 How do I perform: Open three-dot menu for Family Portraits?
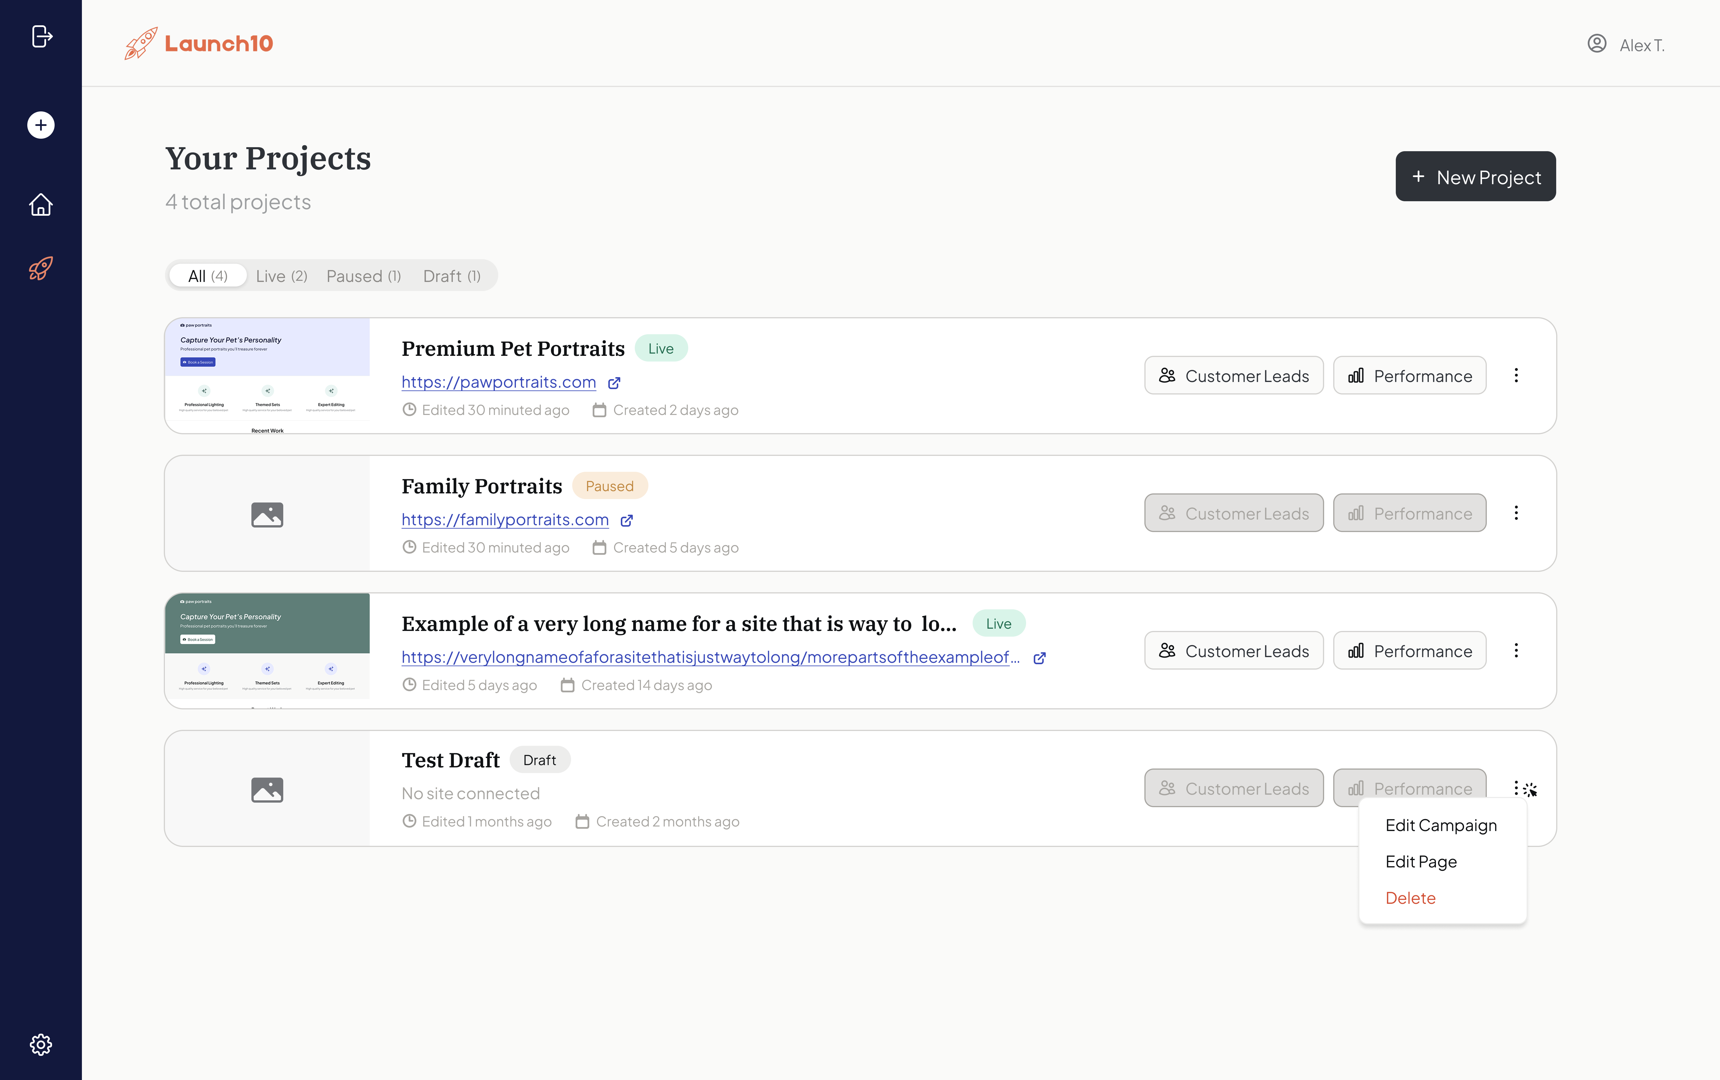pyautogui.click(x=1516, y=513)
